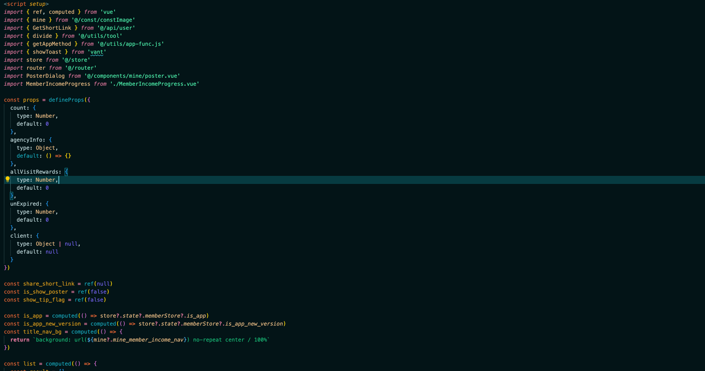
Task: Click 'is_app_new_version' constant declaration name
Action: click(x=52, y=324)
